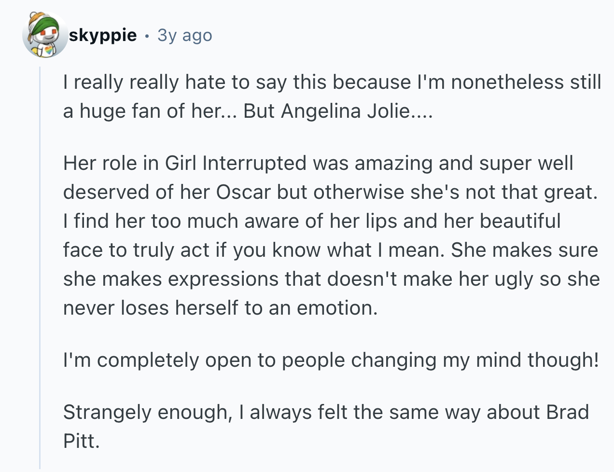Click the word "lips" in the comment

point(381,221)
